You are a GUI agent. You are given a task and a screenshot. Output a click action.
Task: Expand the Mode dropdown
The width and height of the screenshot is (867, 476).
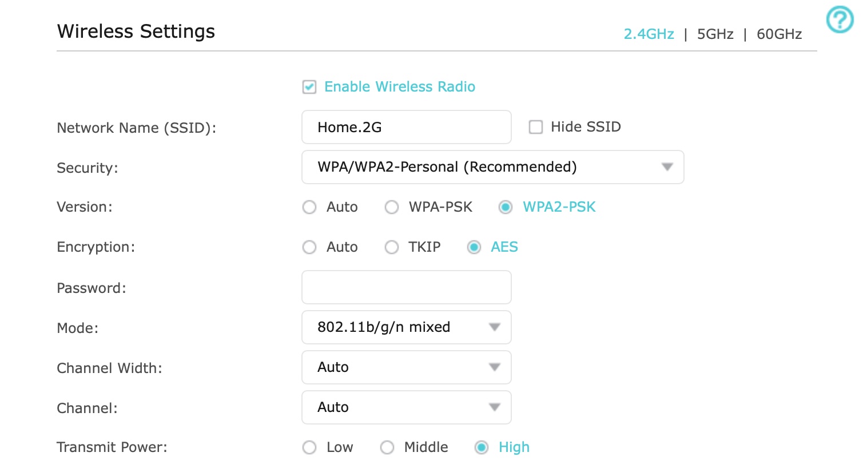pos(406,327)
